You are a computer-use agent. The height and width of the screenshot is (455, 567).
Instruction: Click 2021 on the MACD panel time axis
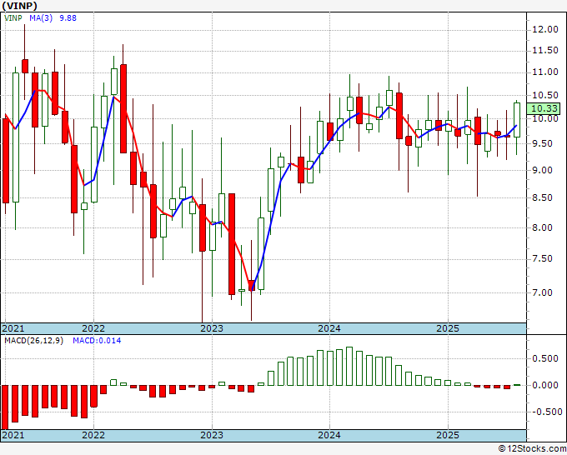coord(13,435)
